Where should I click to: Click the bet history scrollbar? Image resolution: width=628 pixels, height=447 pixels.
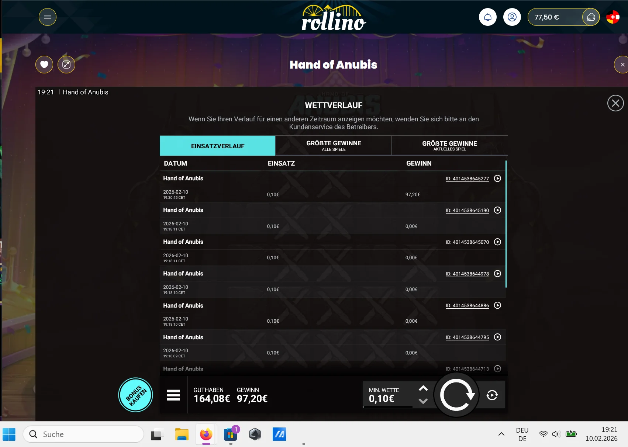coord(506,224)
